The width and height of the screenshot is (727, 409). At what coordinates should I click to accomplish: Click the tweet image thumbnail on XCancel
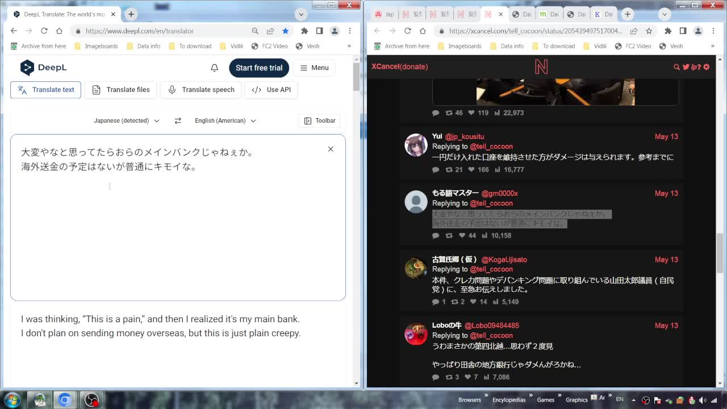[555, 92]
